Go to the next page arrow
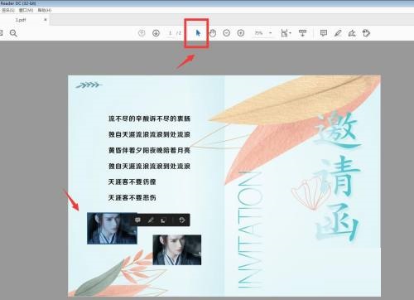The height and width of the screenshot is (300, 414). click(x=156, y=33)
